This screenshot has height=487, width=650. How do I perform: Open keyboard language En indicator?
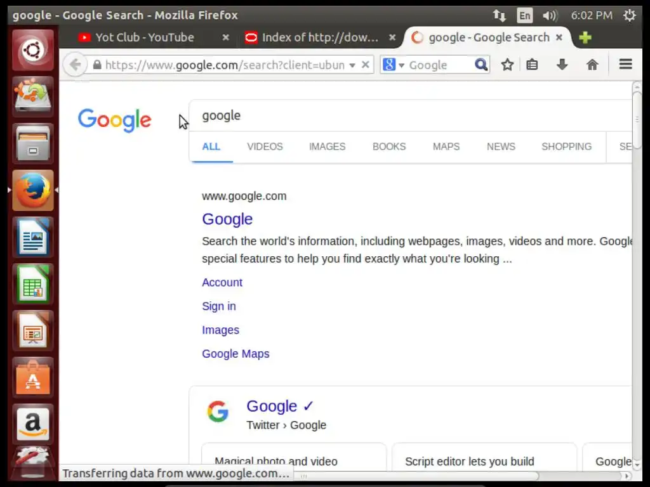click(x=524, y=16)
